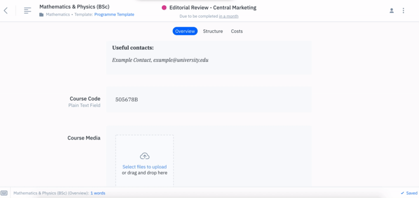The image size is (419, 198).
Task: Open the Editorial Review - Central Marketing status
Action: (x=213, y=8)
